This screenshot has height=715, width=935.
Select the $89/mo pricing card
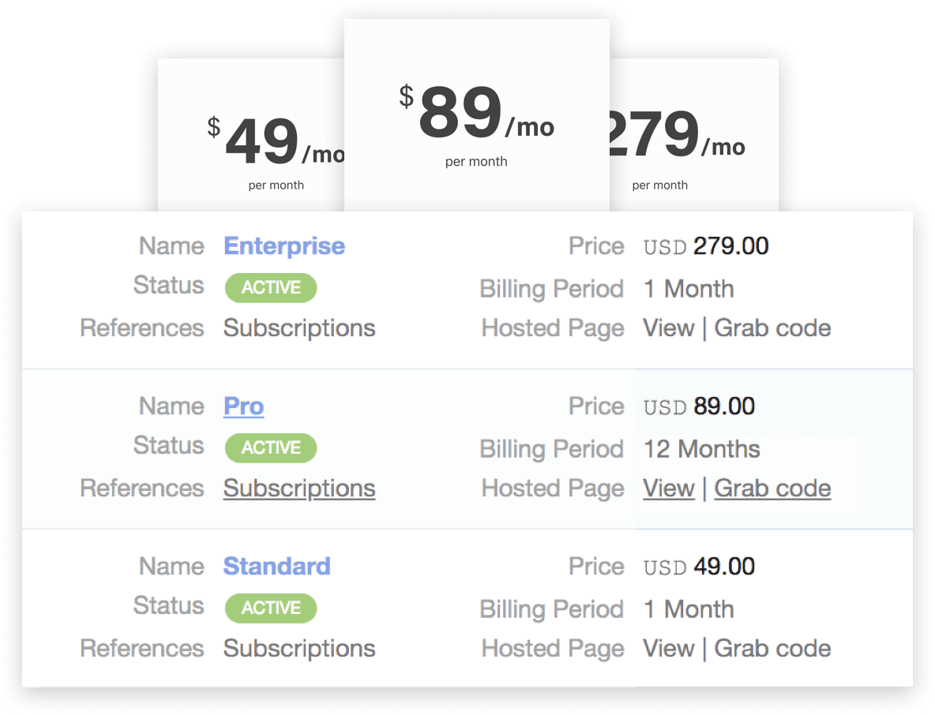pos(476,118)
